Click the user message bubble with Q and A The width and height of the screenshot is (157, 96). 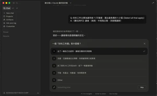click(x=107, y=19)
